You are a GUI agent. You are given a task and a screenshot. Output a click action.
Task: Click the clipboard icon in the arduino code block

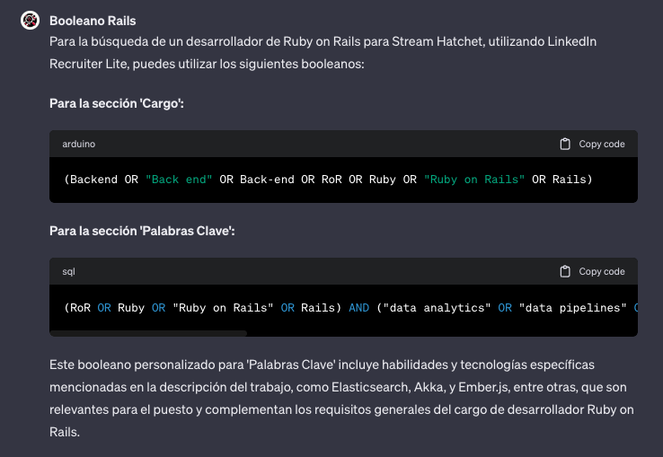click(x=565, y=145)
